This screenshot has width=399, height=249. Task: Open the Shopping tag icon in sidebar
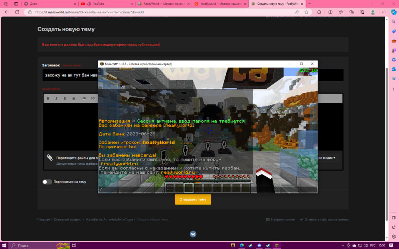394,31
